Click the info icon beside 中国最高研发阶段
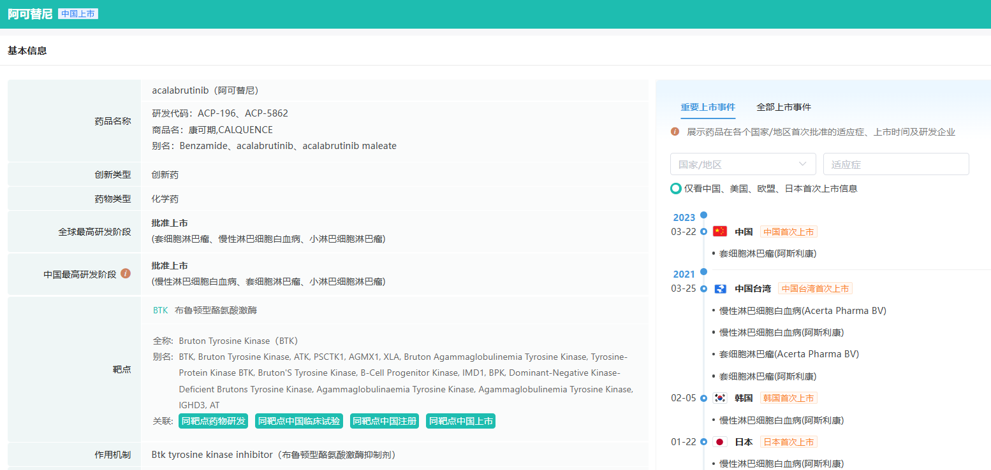This screenshot has width=991, height=470. [x=126, y=274]
